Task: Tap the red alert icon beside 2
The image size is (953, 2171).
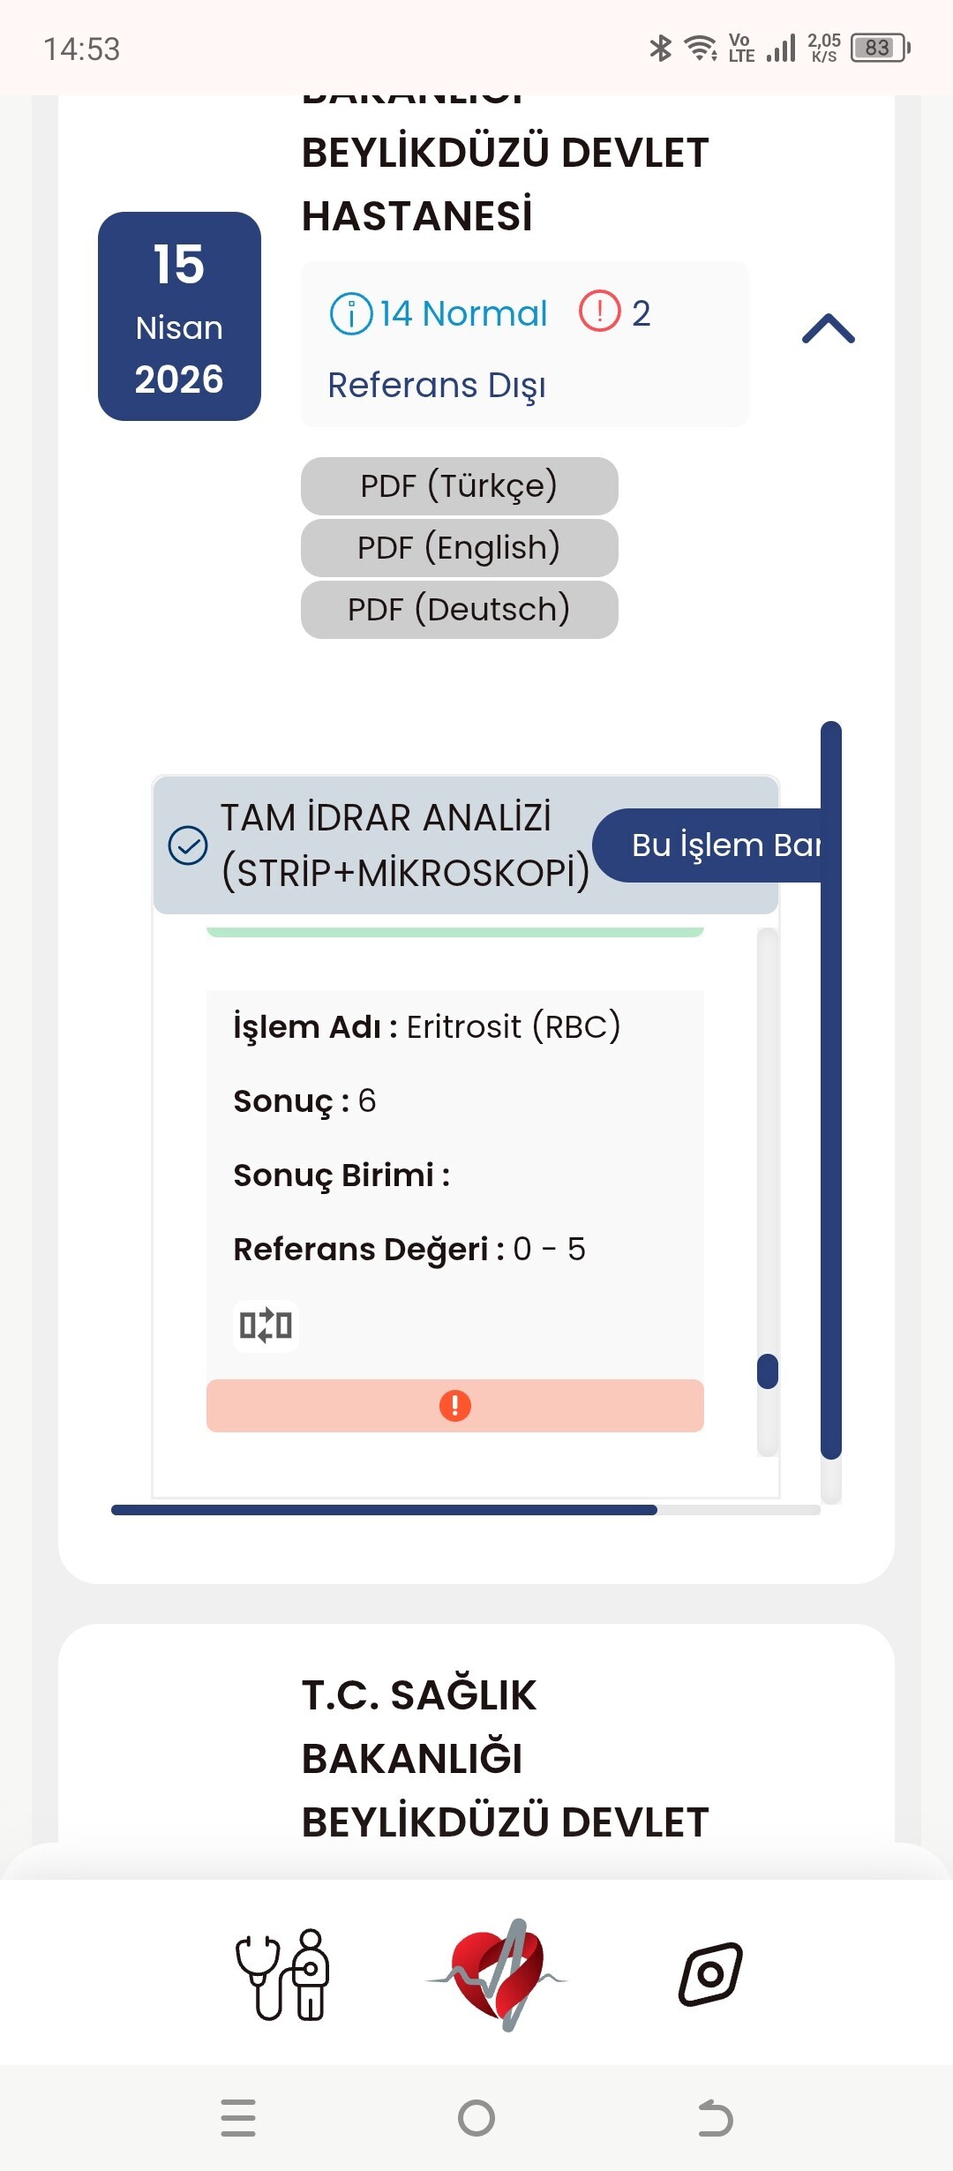Action: pyautogui.click(x=599, y=312)
